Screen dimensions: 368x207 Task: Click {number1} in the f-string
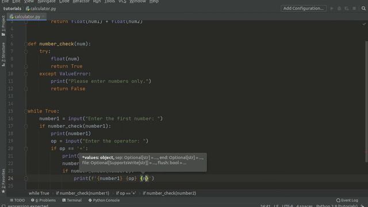pyautogui.click(x=110, y=178)
